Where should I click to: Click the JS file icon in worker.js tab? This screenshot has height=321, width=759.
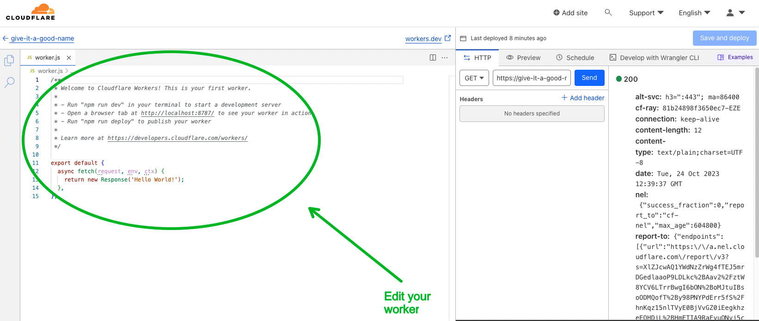30,58
